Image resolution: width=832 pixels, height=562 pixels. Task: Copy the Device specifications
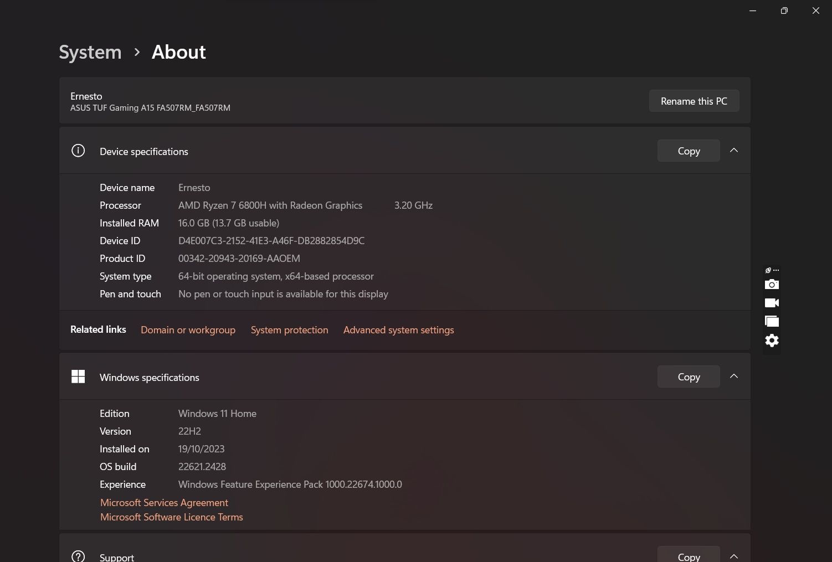pyautogui.click(x=689, y=151)
